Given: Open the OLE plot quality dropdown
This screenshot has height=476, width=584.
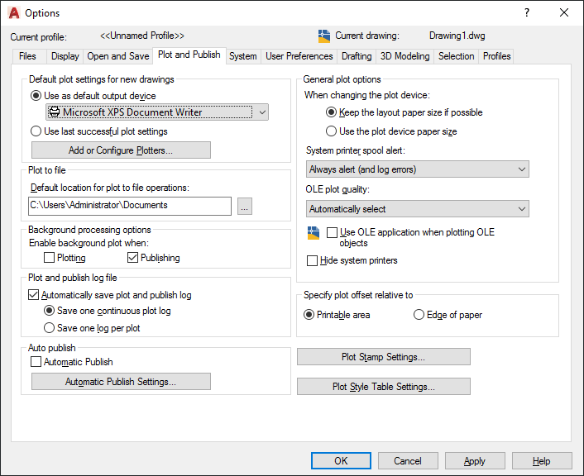Looking at the screenshot, I should [417, 209].
